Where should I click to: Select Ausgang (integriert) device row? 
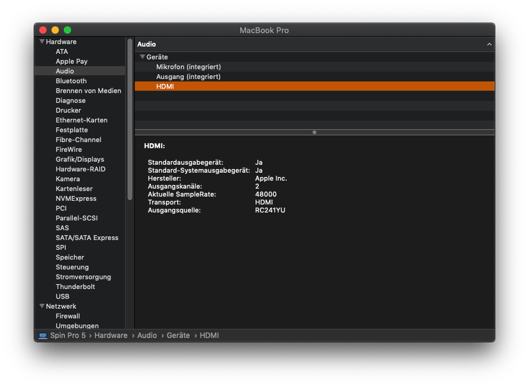188,77
